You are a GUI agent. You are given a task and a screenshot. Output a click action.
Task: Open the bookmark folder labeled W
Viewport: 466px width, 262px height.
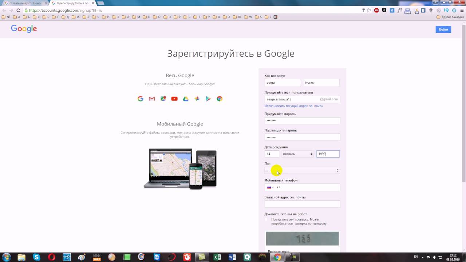248,17
